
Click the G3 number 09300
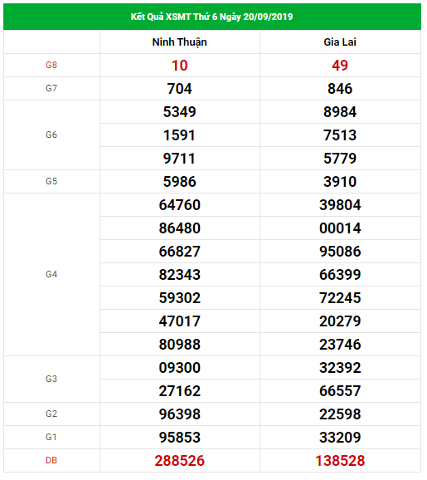180,368
